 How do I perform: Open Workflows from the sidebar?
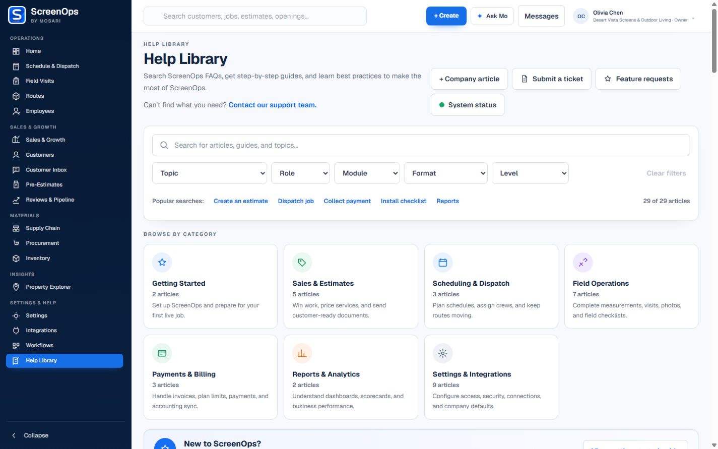point(64,346)
